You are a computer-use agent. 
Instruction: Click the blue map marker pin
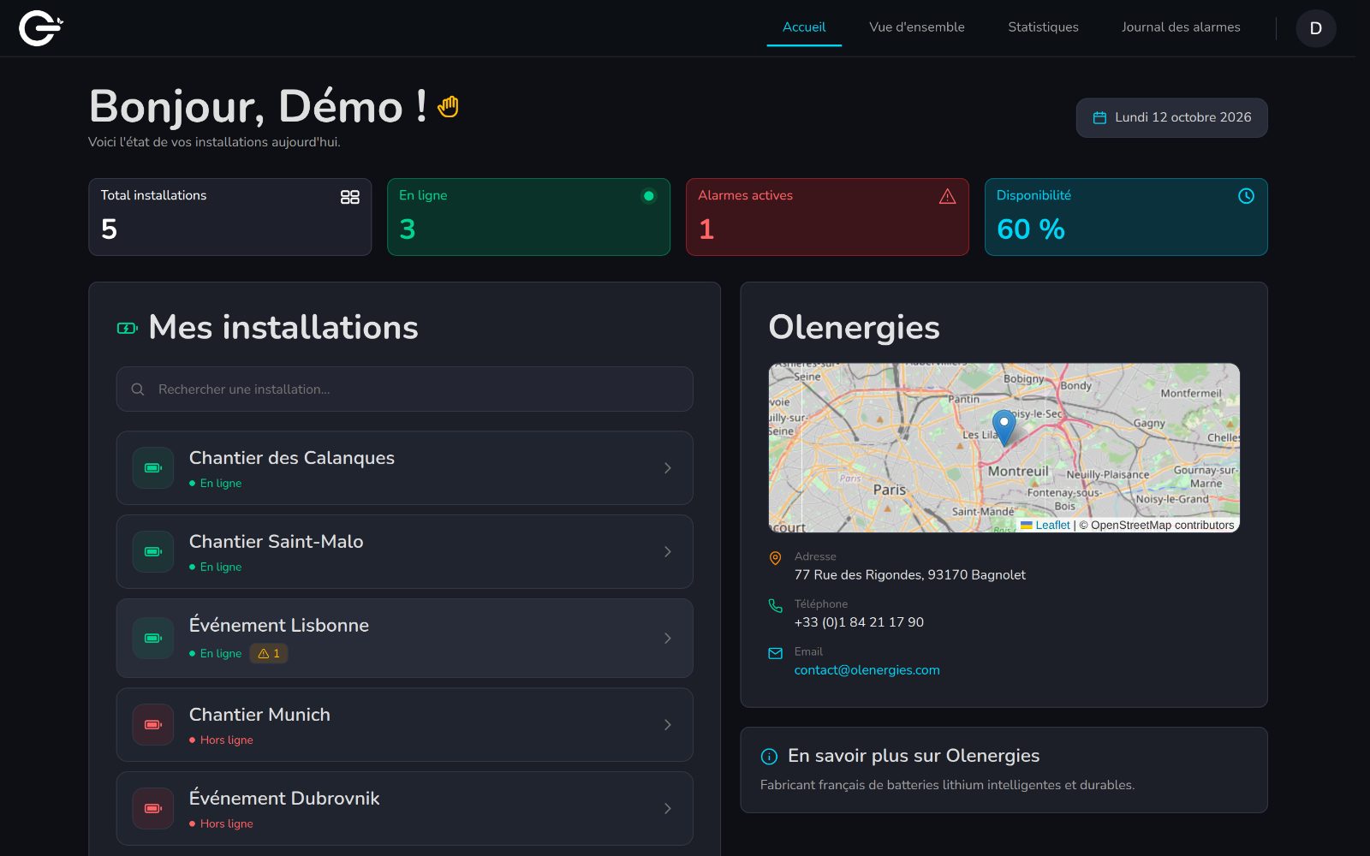(1004, 427)
